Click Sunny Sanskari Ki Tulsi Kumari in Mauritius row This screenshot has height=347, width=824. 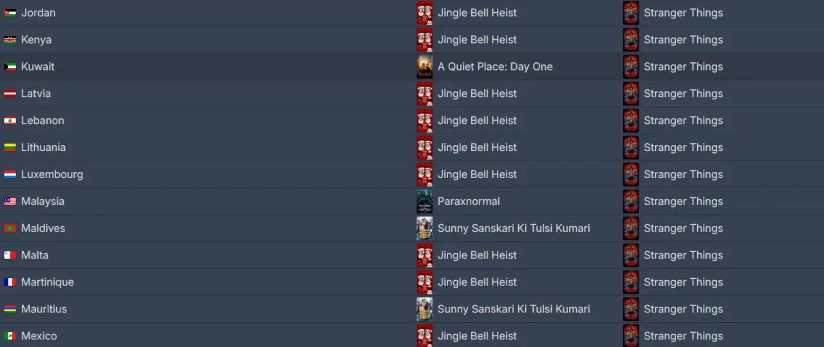click(x=514, y=309)
